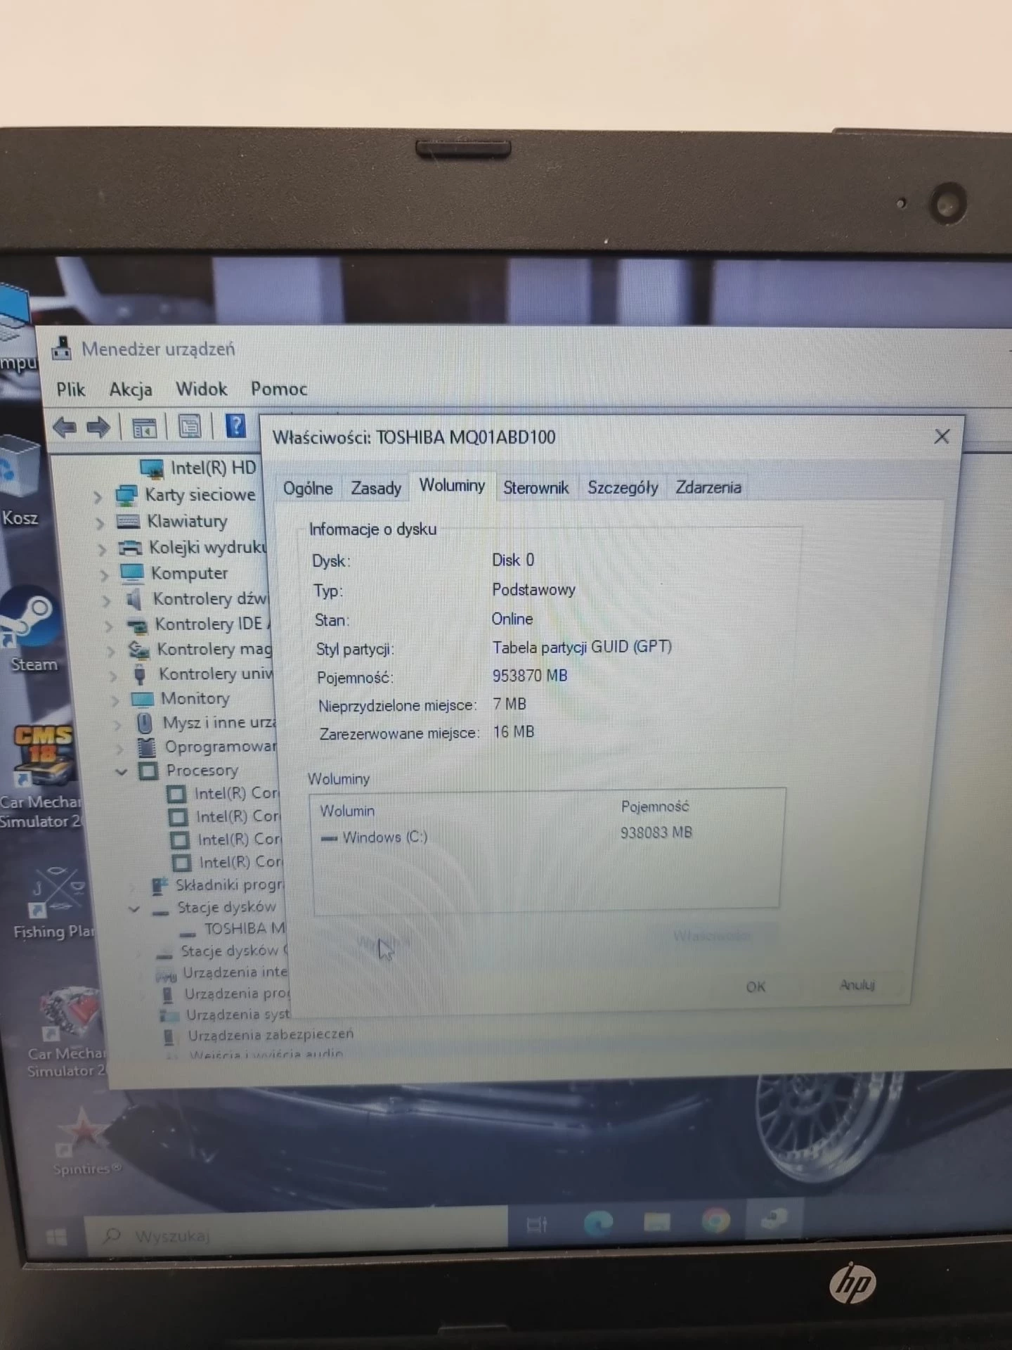Expand the Kontrolery dźwięku node

[x=106, y=600]
